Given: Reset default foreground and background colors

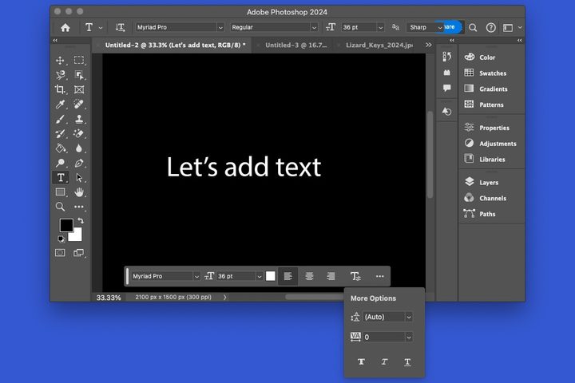Looking at the screenshot, I should pyautogui.click(x=61, y=239).
